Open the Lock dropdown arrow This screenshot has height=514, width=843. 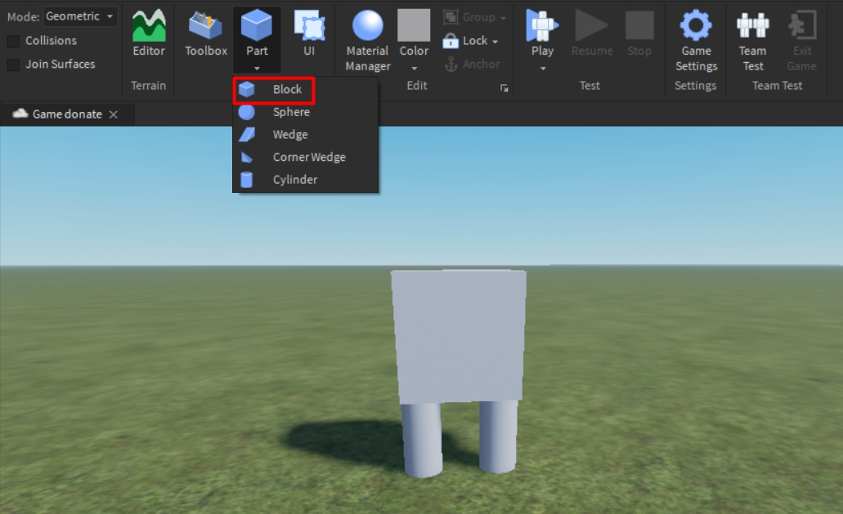point(495,42)
